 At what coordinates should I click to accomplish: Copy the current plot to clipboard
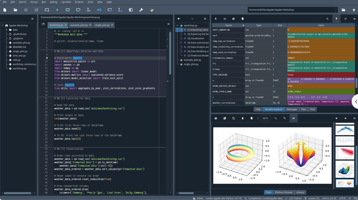[233, 118]
